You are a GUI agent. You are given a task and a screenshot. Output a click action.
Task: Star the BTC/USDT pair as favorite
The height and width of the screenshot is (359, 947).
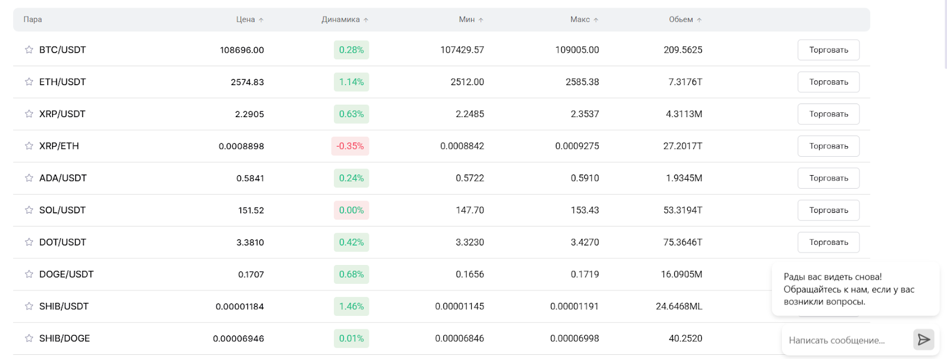coord(29,50)
